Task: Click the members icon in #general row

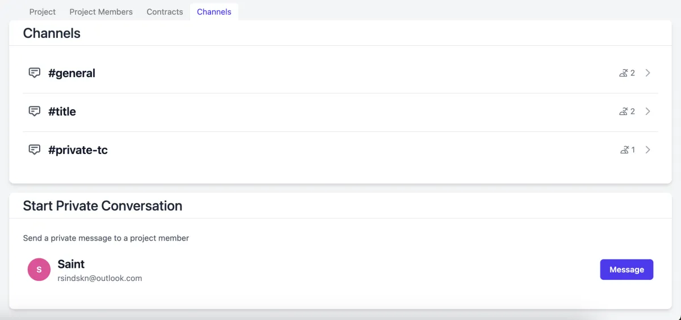Action: tap(624, 73)
